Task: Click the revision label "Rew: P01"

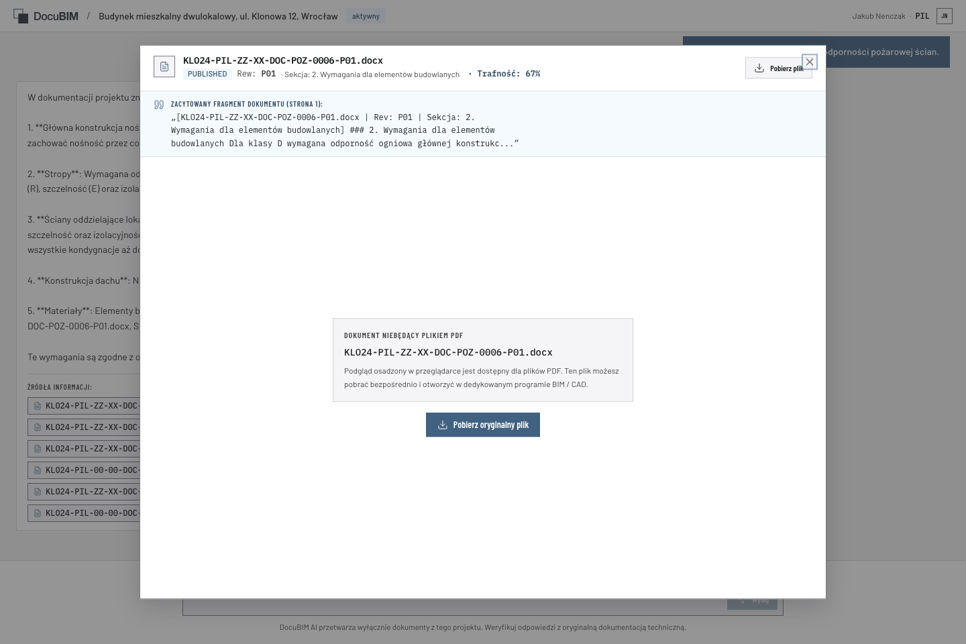Action: click(256, 74)
